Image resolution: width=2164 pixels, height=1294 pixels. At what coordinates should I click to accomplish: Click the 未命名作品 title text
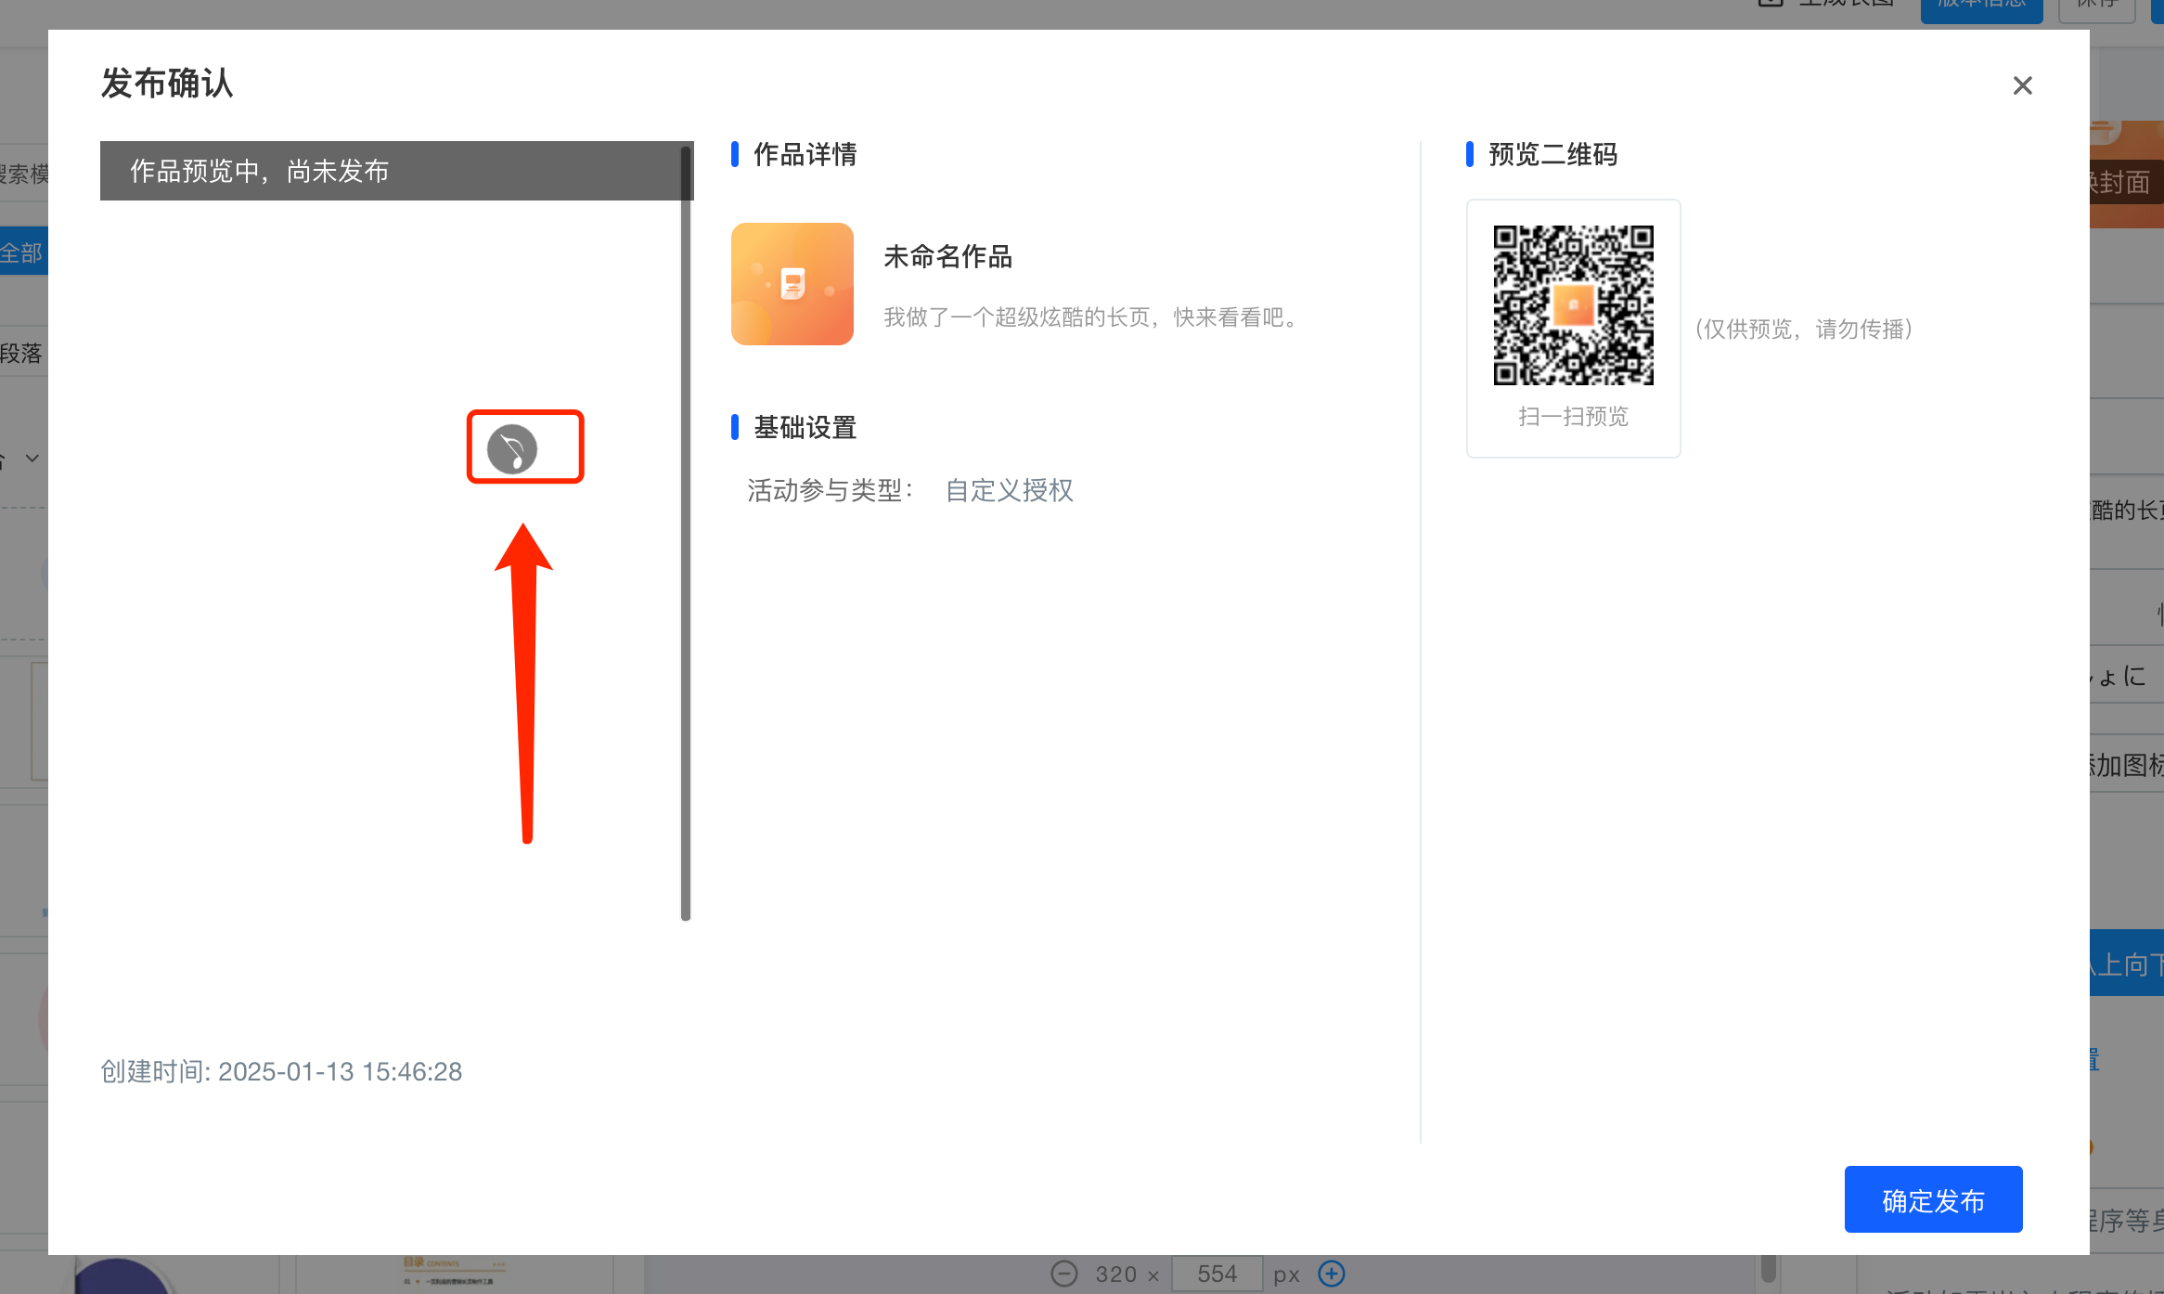point(947,256)
